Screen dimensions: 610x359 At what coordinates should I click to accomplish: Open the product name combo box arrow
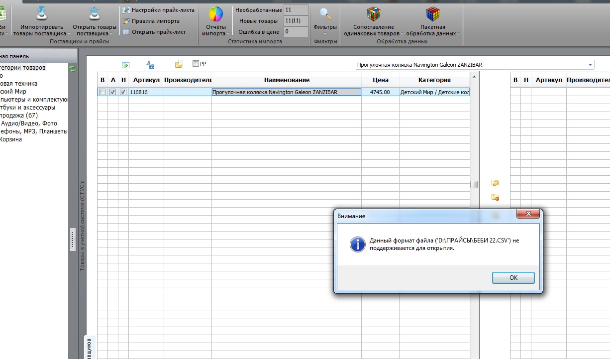coord(590,65)
